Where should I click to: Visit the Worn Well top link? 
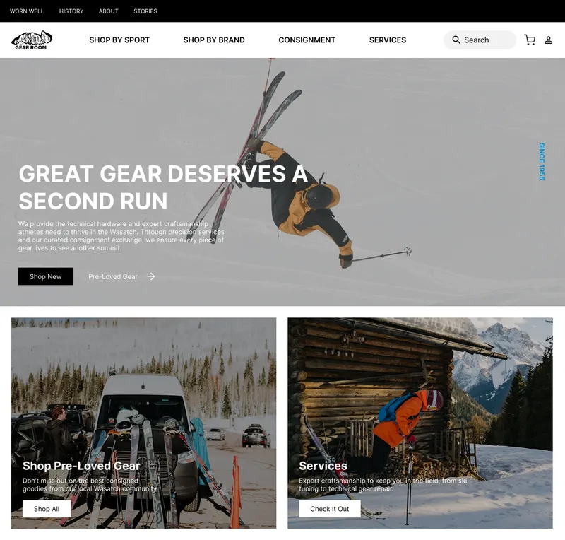(x=27, y=11)
